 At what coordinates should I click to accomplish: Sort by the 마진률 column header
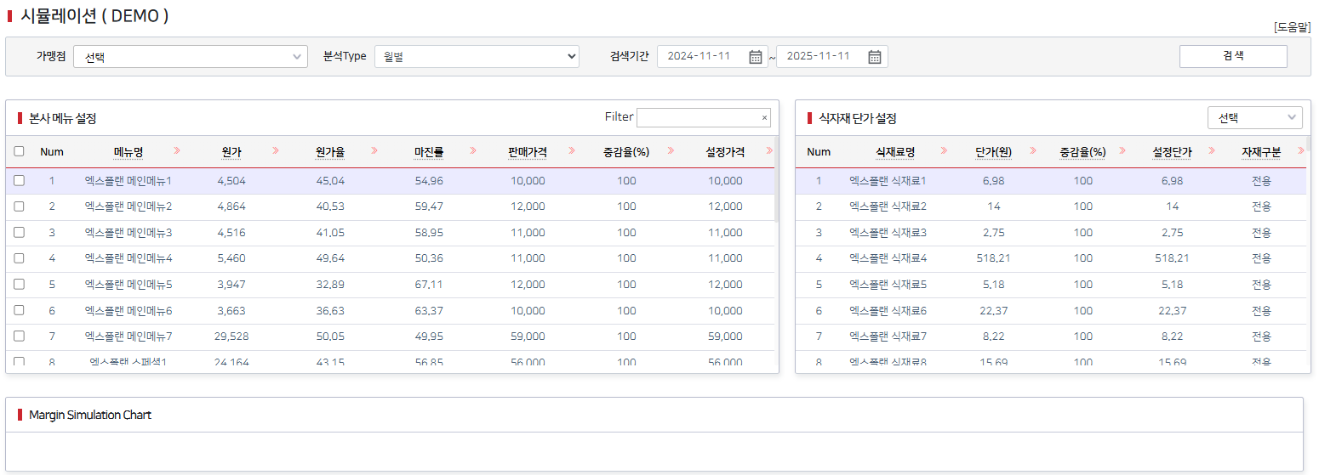coord(429,152)
